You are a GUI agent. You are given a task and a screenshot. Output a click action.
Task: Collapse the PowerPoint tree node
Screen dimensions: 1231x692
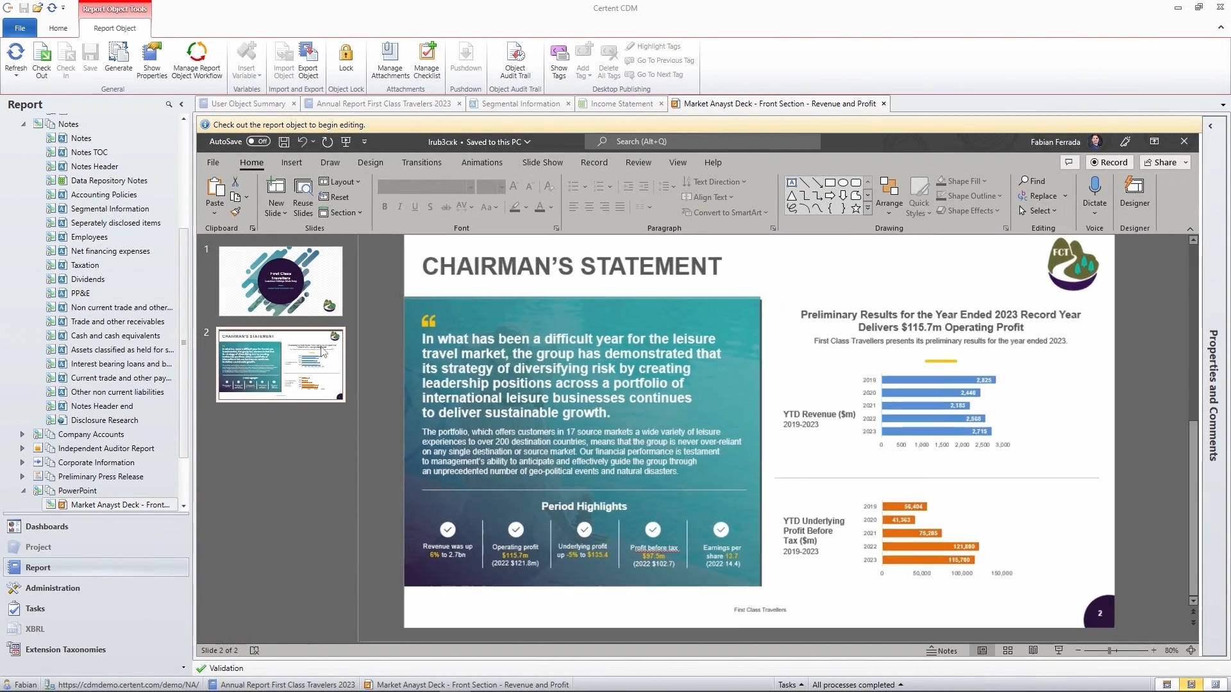23,491
